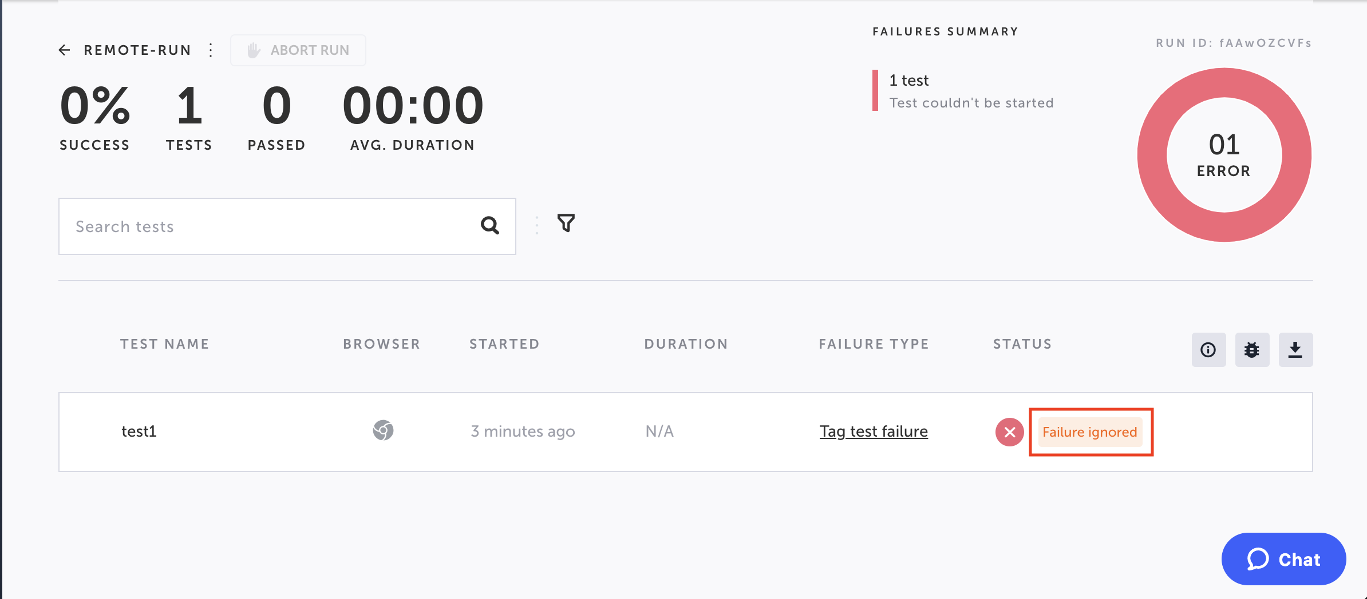Click the bug report icon button
The image size is (1367, 599).
pyautogui.click(x=1252, y=350)
